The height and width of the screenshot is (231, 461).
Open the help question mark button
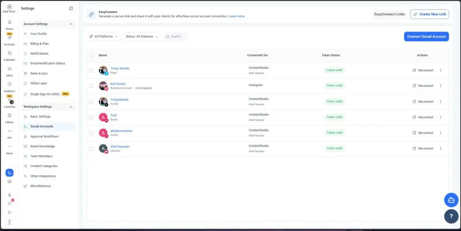(x=451, y=216)
